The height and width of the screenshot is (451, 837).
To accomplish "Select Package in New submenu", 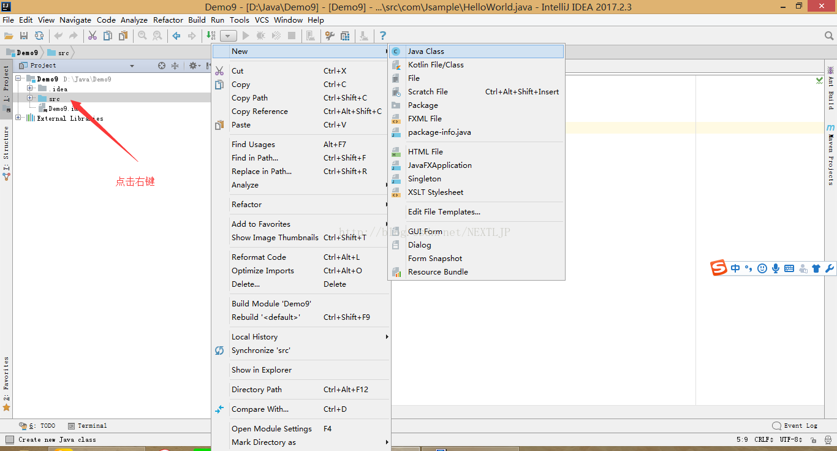I will pos(477,105).
